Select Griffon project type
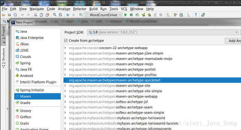This screenshot has height=130, width=241. [38, 117]
